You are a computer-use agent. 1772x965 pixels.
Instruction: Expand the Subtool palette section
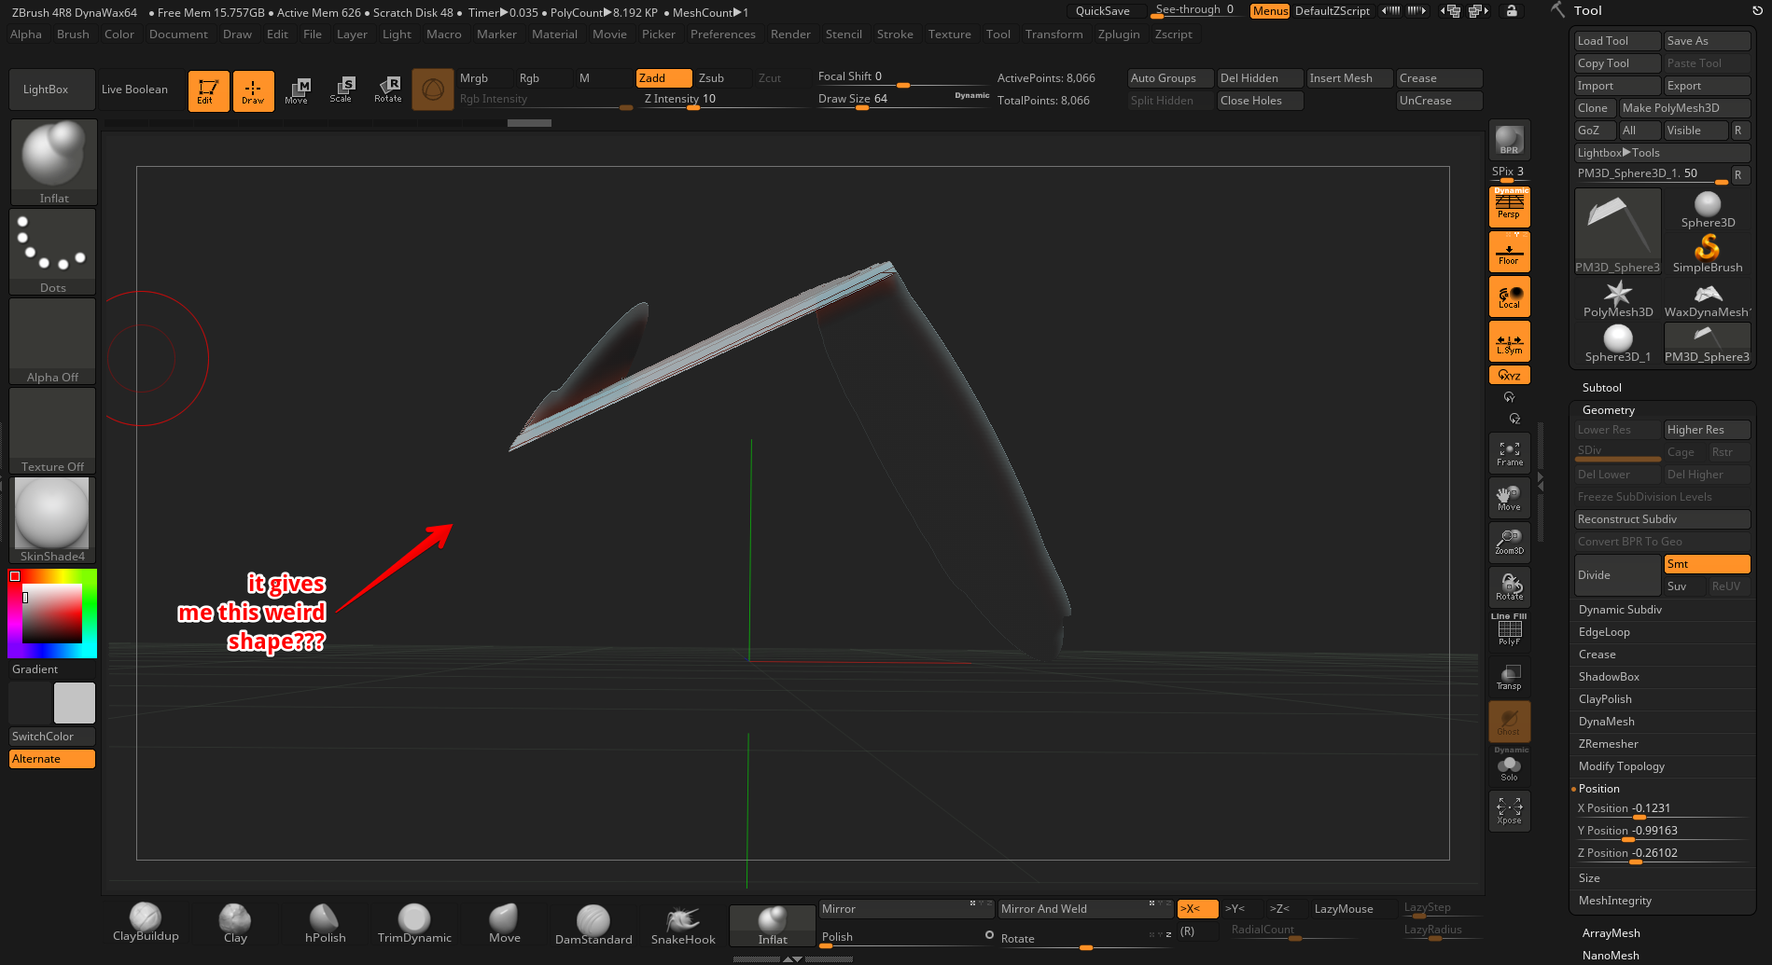pos(1601,388)
